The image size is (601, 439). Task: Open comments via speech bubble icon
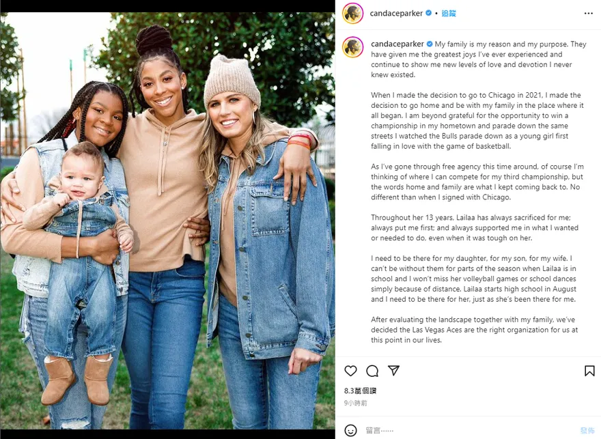[x=372, y=371]
